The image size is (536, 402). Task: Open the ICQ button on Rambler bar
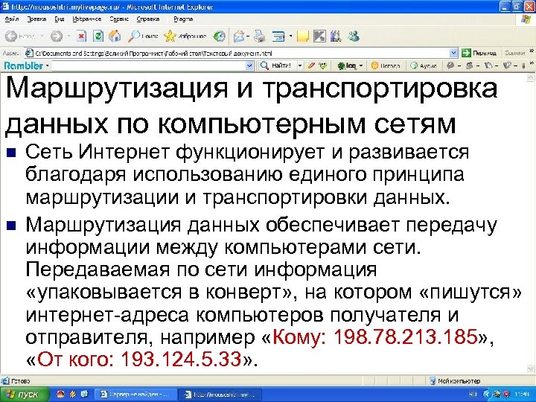point(347,66)
